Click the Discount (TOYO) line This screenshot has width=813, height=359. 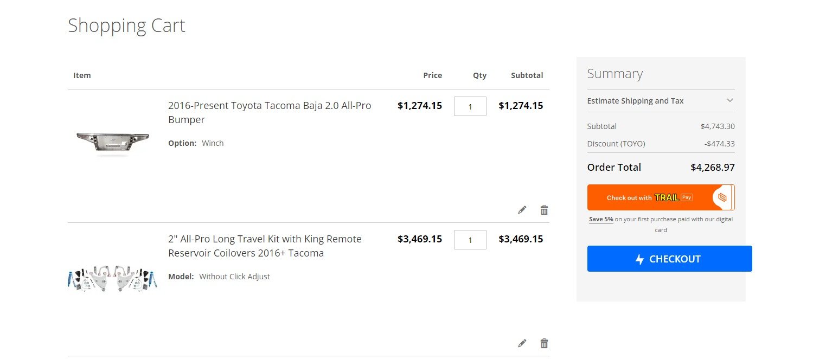point(661,144)
